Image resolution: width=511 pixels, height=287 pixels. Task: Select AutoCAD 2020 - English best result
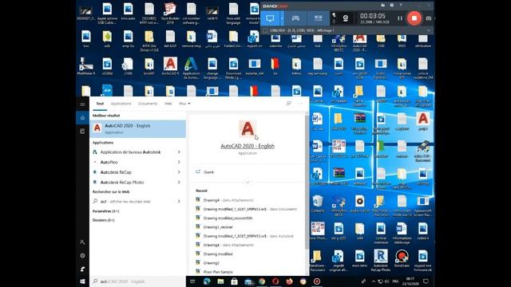click(138, 128)
